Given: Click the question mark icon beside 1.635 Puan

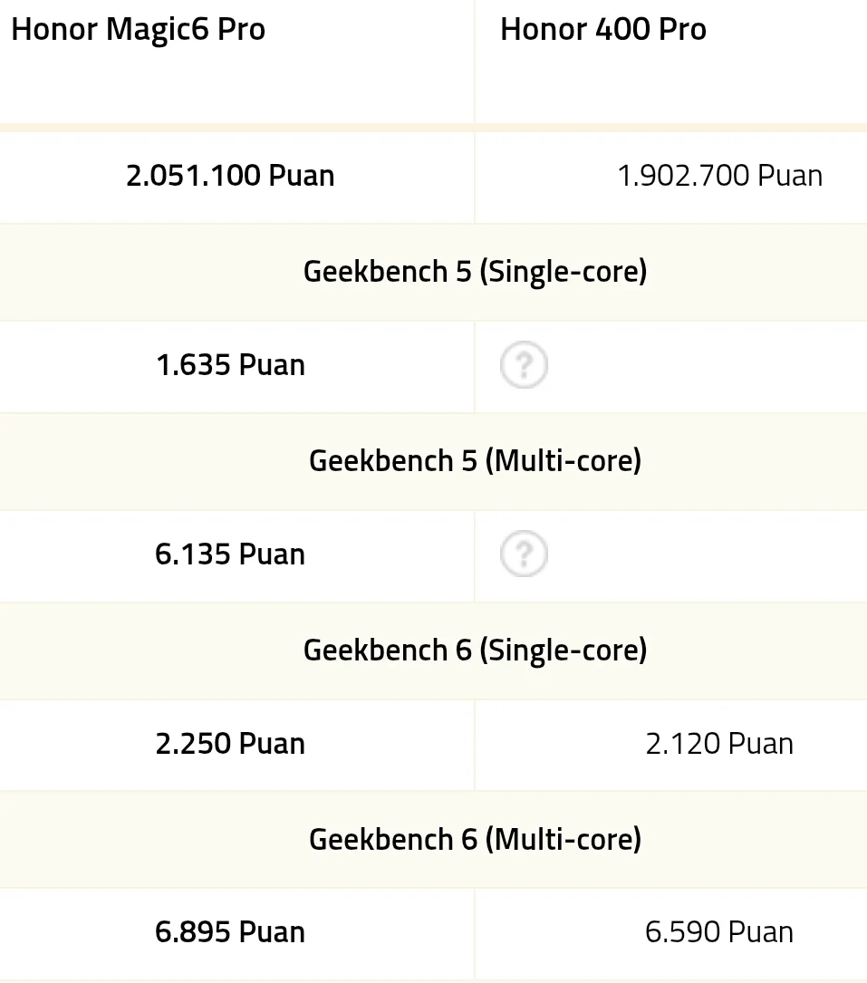Looking at the screenshot, I should point(524,366).
